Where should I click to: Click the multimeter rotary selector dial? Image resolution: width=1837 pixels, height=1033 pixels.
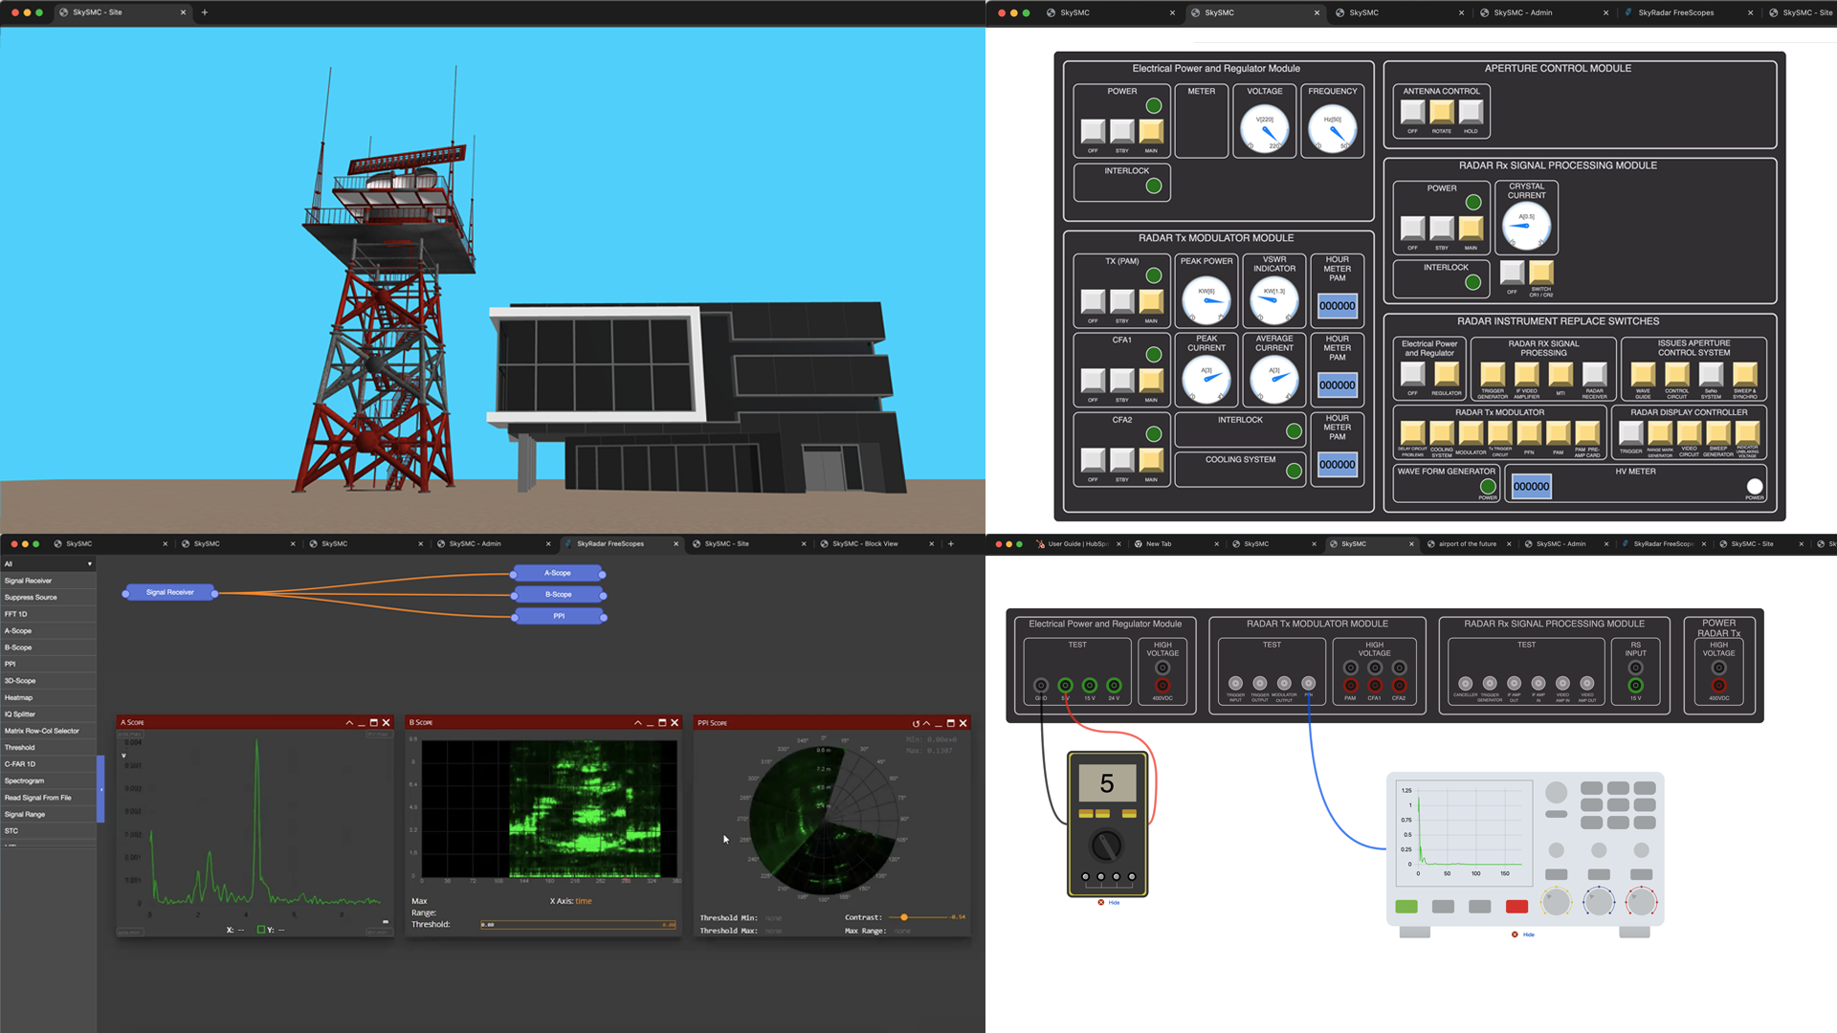point(1107,846)
